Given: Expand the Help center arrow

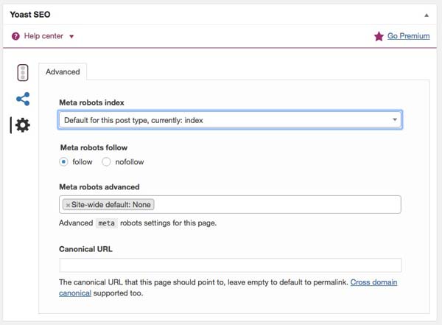Looking at the screenshot, I should pos(71,36).
